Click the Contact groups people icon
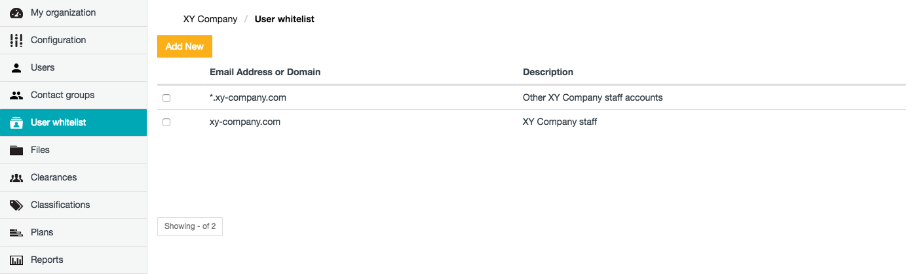The image size is (916, 274). coord(16,95)
